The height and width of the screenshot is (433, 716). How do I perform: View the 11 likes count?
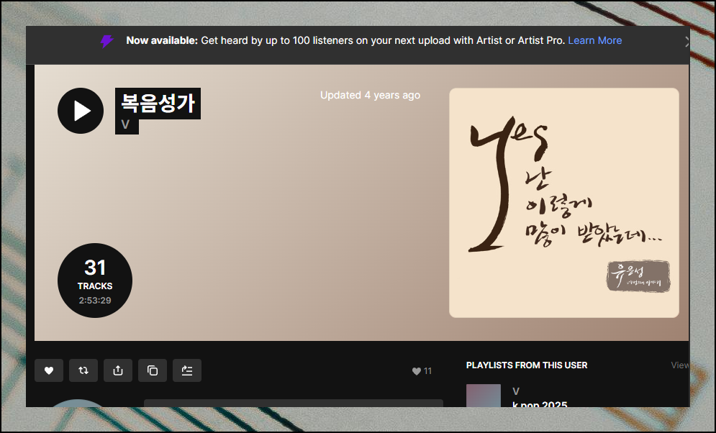(422, 371)
